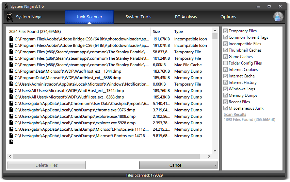Click the Files Scanned: 179029 status text

coord(144,175)
